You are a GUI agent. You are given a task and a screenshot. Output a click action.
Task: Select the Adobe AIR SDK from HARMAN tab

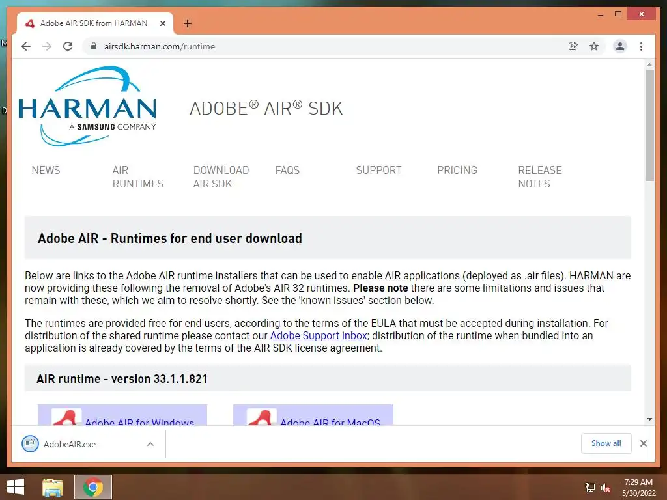pyautogui.click(x=94, y=23)
